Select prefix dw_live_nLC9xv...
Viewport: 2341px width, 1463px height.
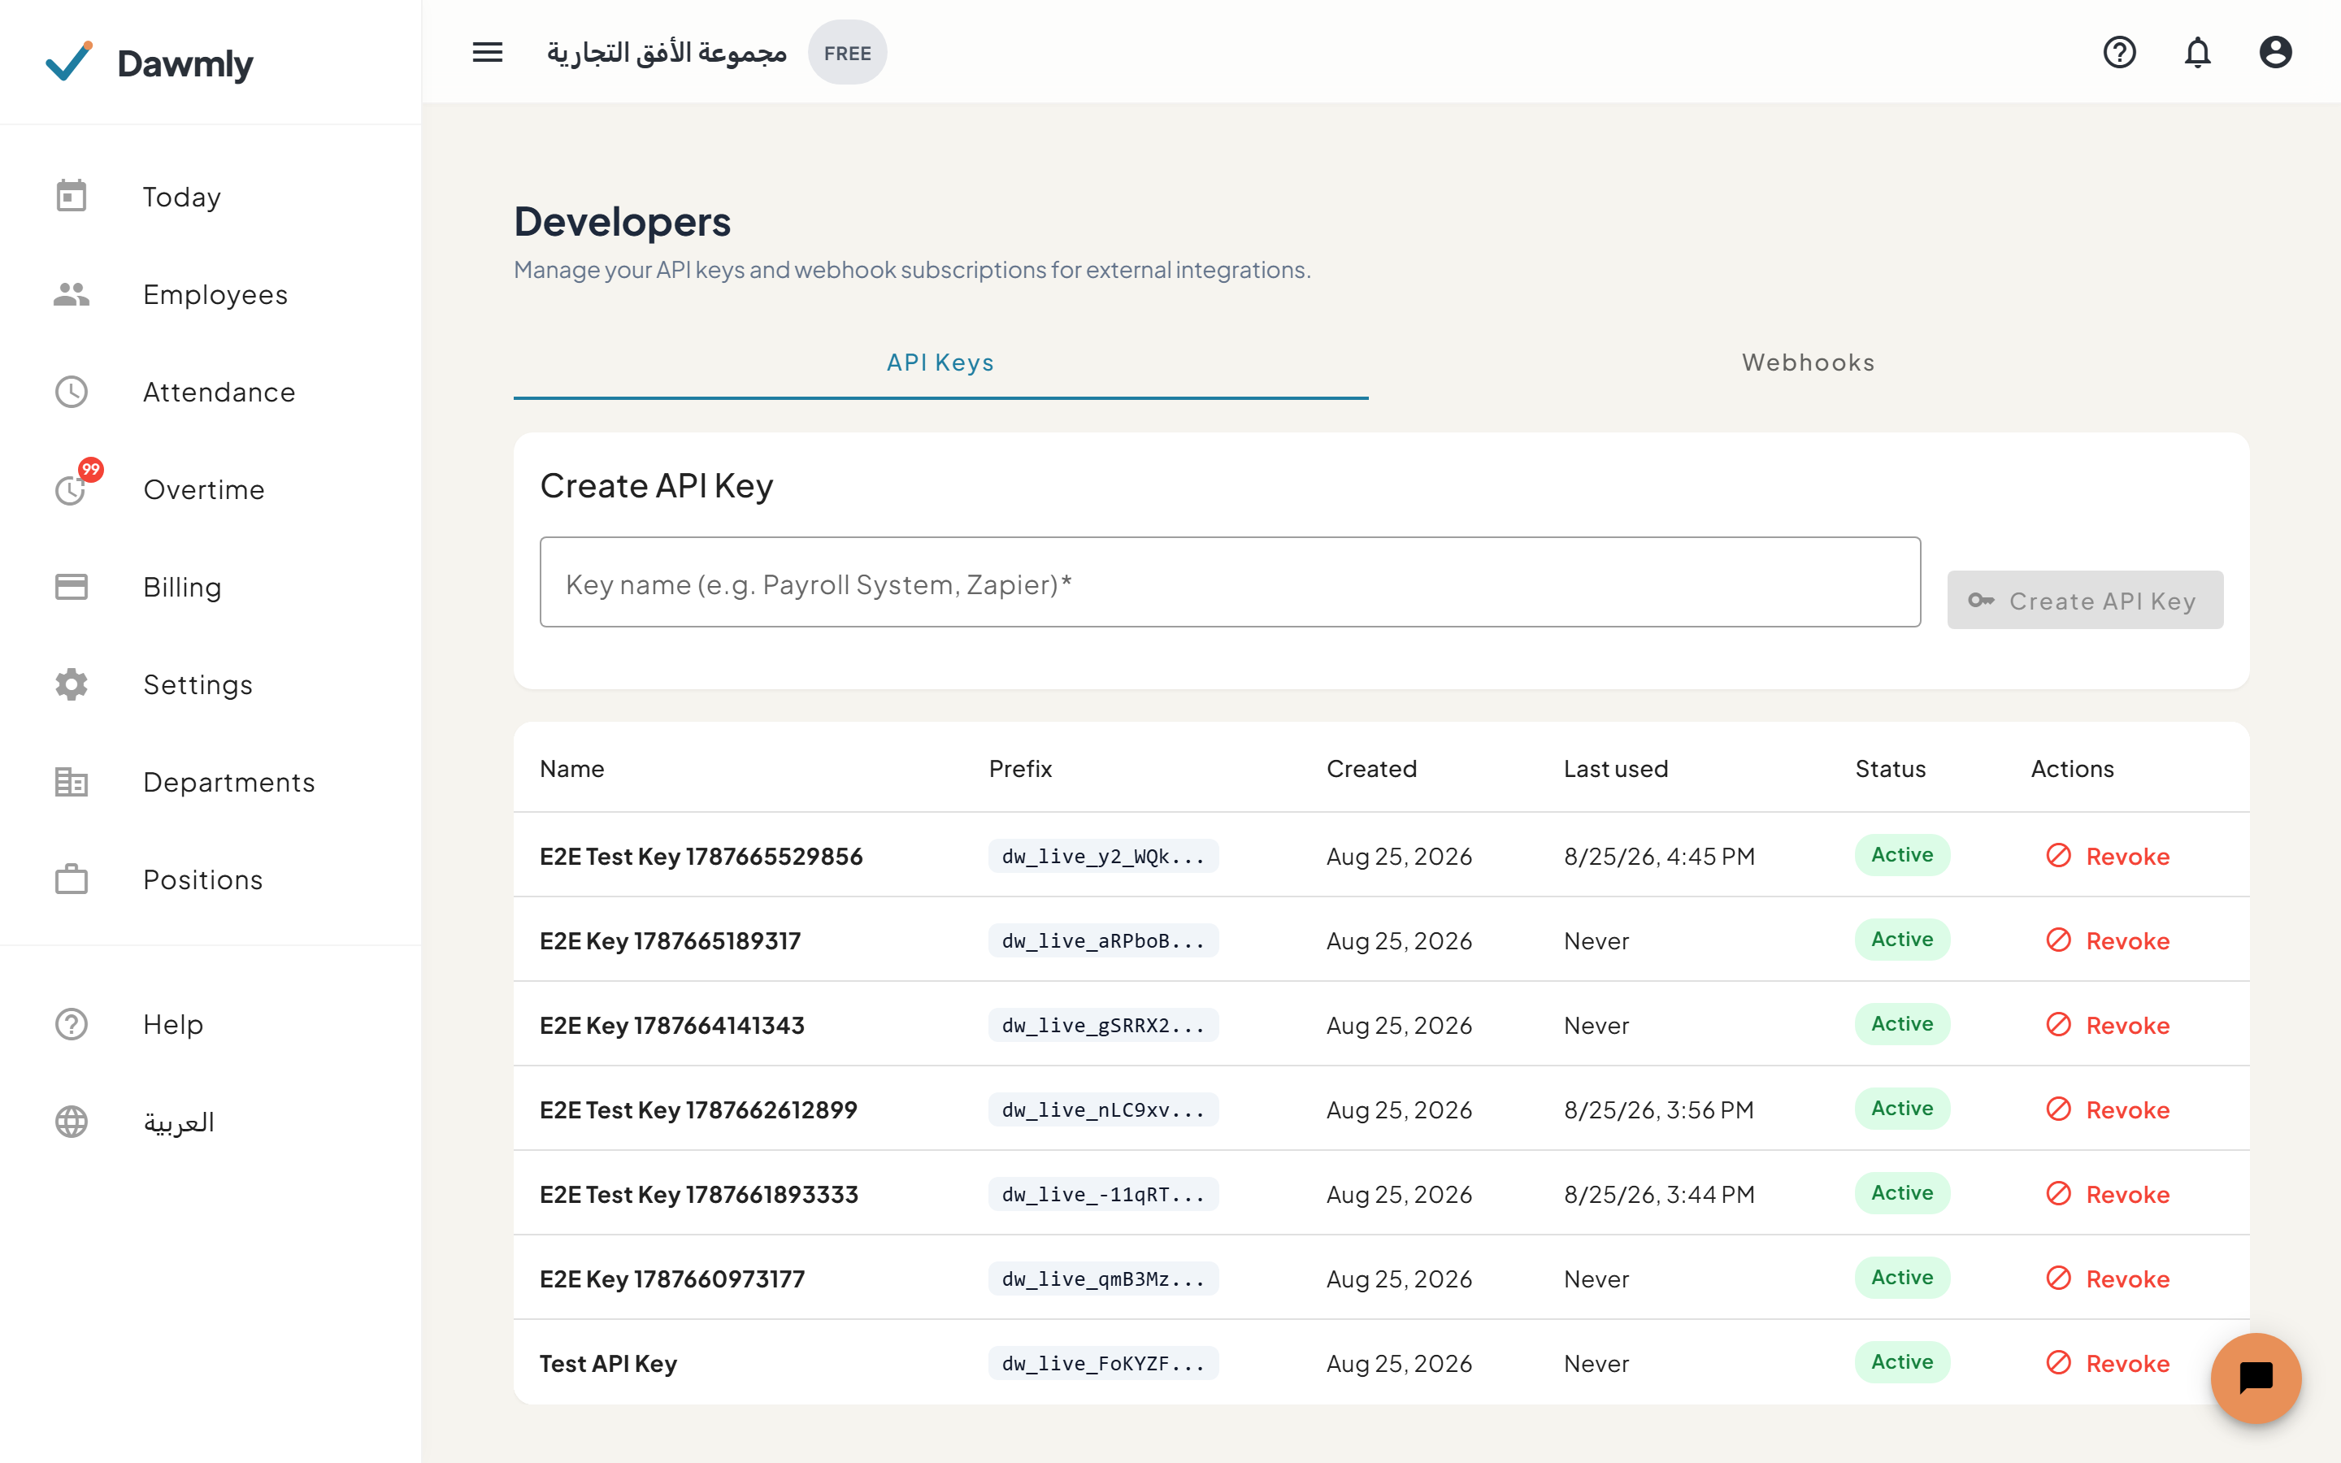pyautogui.click(x=1103, y=1109)
